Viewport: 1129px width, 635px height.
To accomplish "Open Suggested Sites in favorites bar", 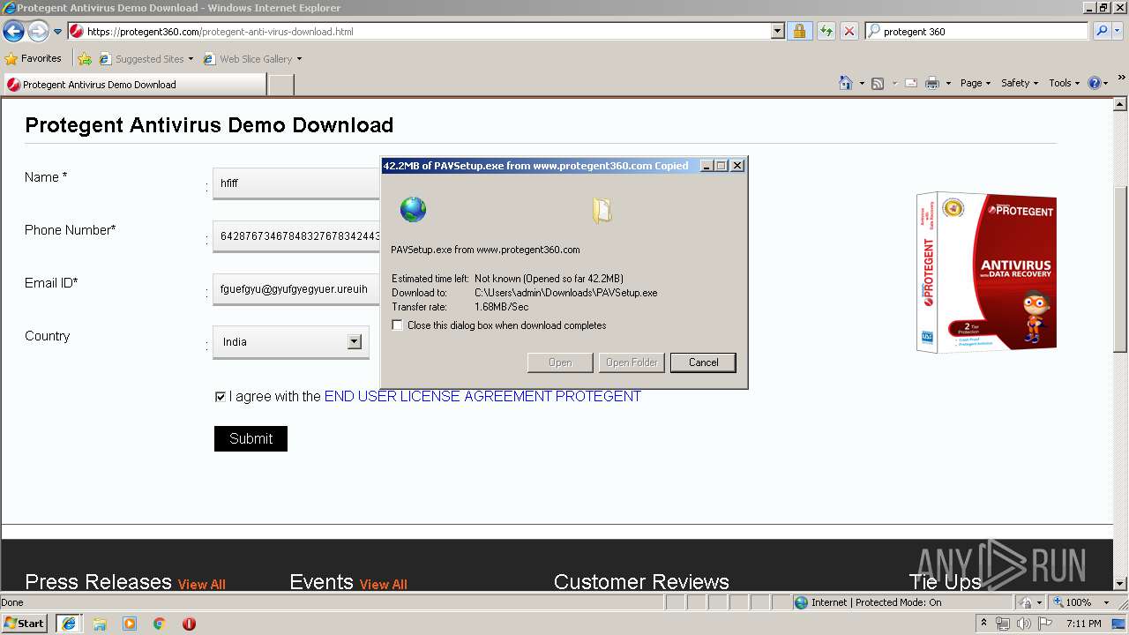I will pyautogui.click(x=146, y=59).
